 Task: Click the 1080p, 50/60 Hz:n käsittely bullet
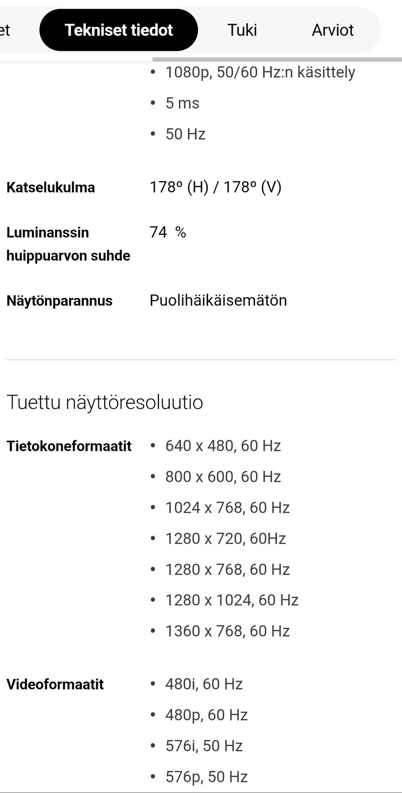pyautogui.click(x=260, y=72)
